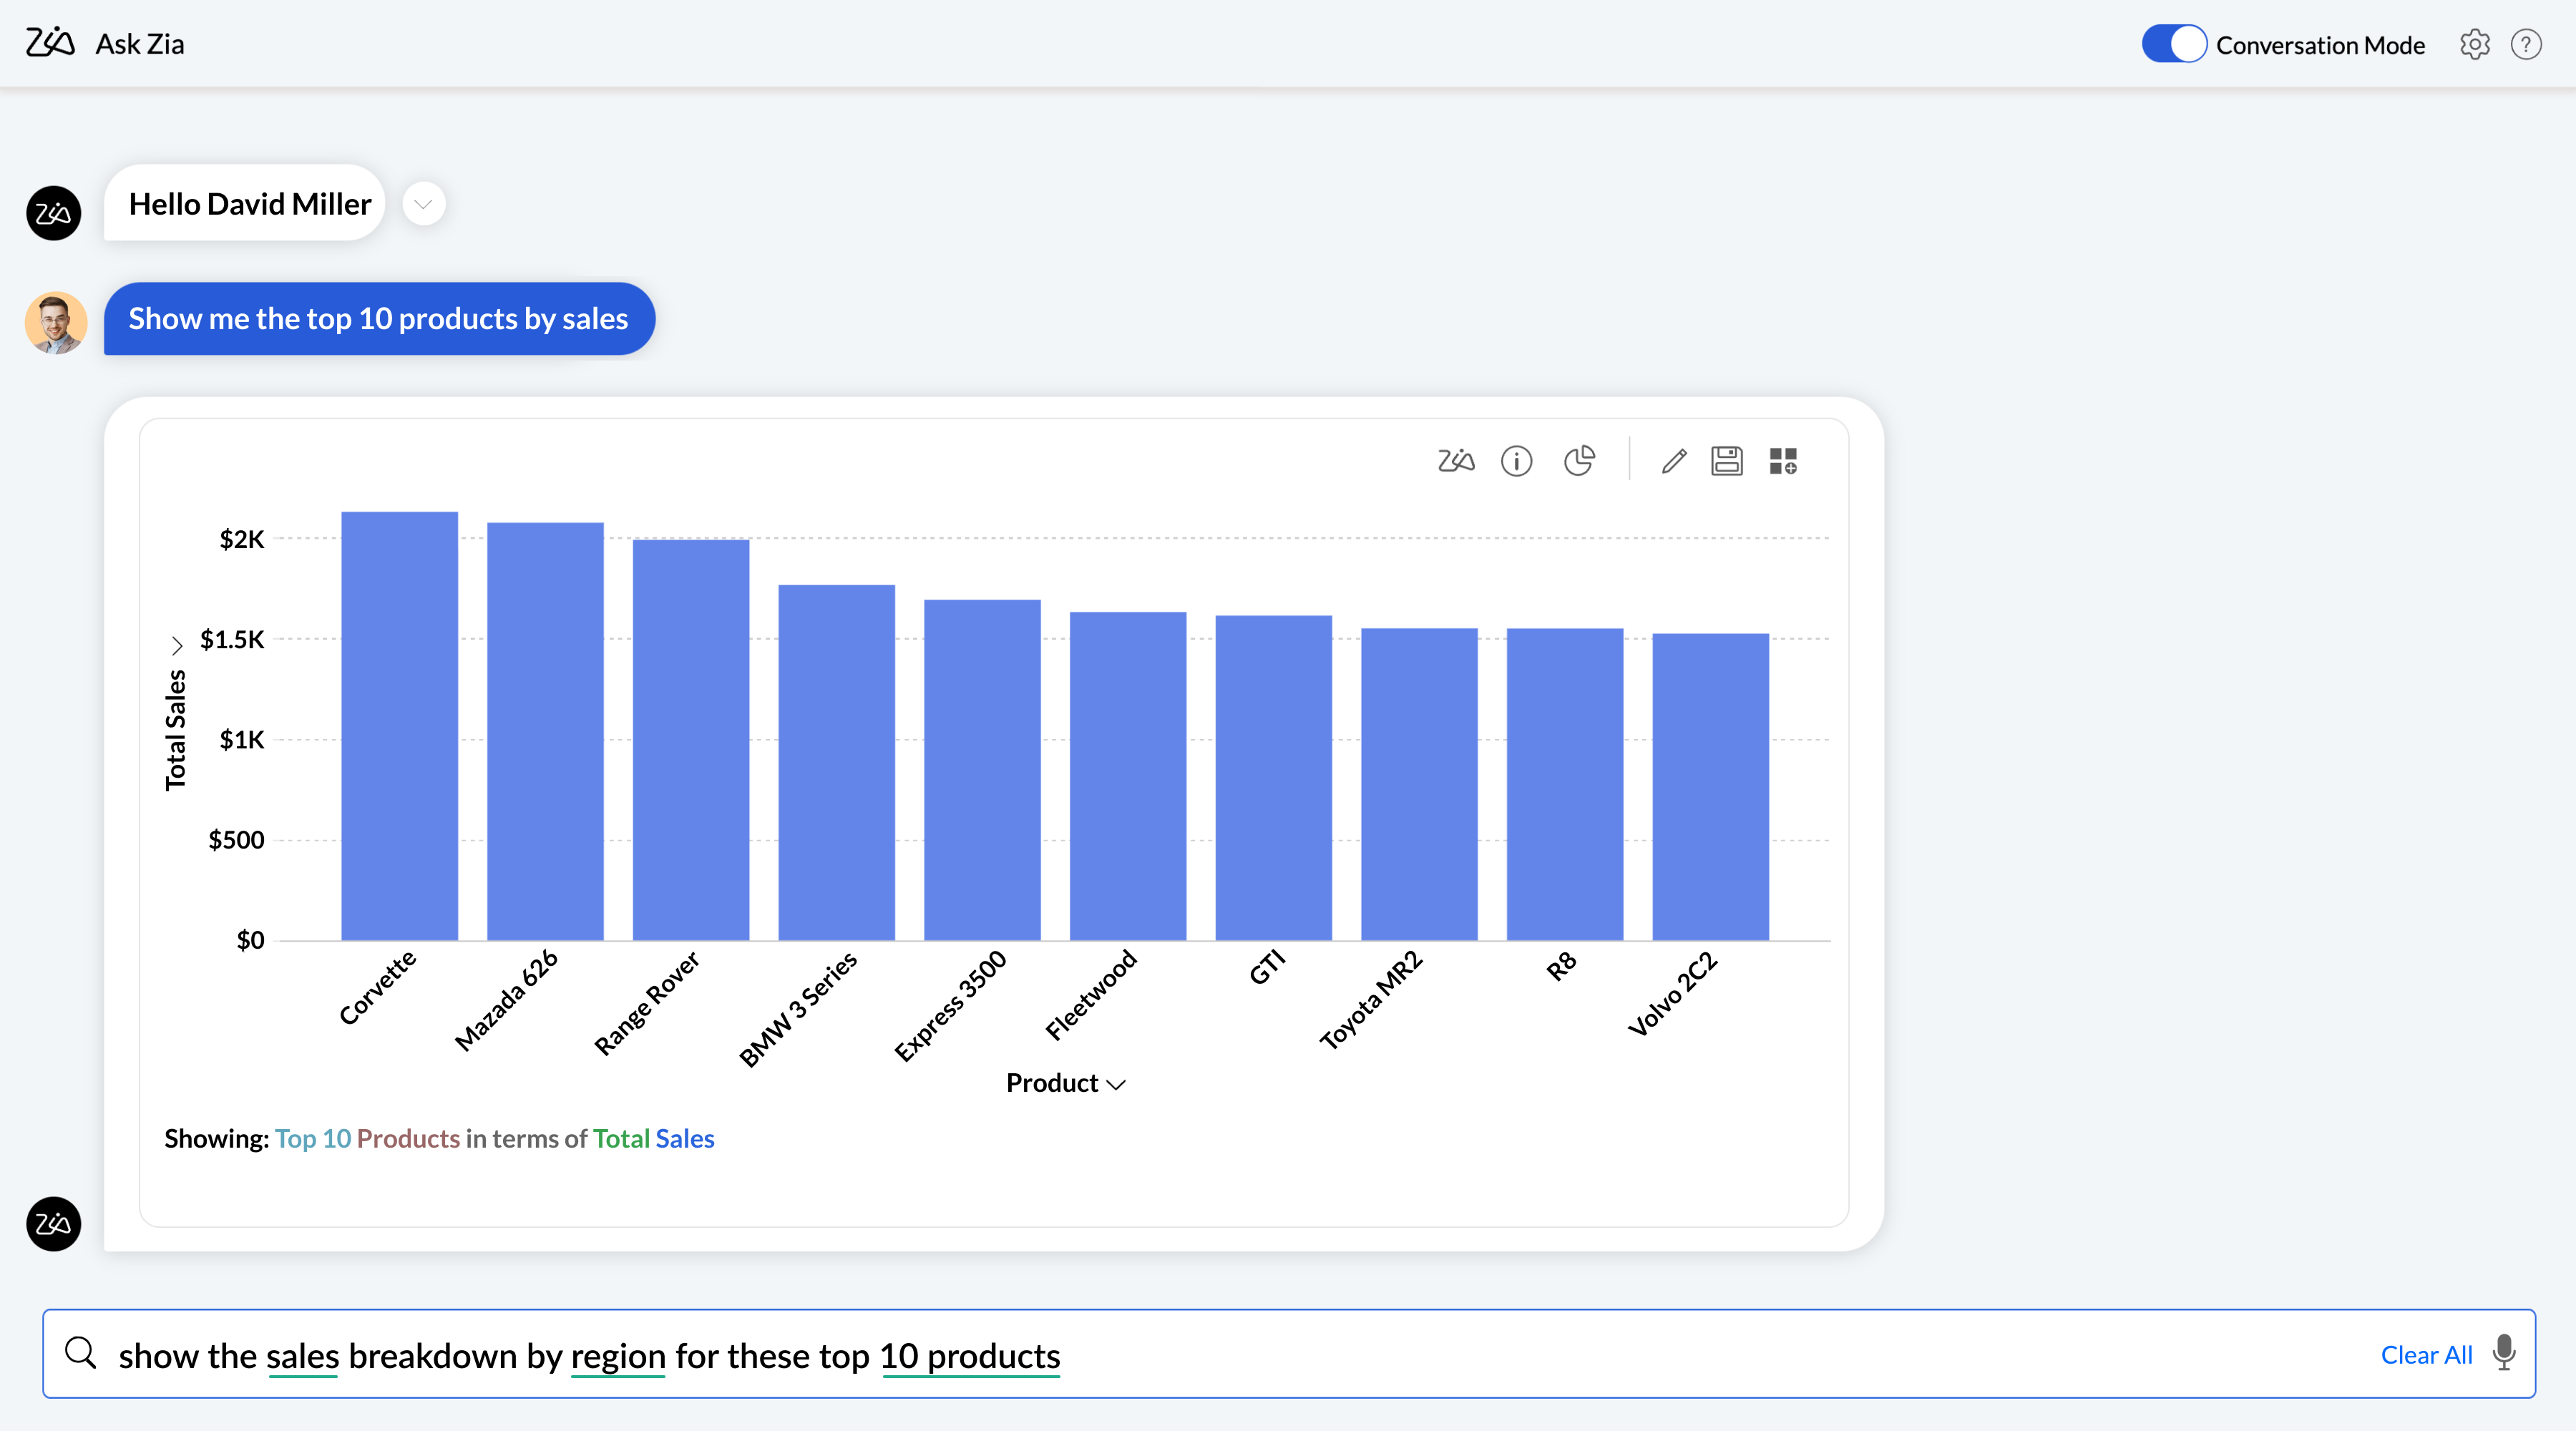Click the edit pencil icon on chart
This screenshot has width=2576, height=1431.
[x=1672, y=461]
